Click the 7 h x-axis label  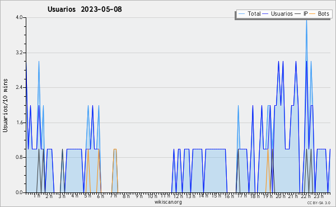pos(113,196)
